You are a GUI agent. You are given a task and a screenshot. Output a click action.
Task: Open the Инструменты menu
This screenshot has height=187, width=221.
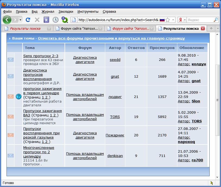88,12
